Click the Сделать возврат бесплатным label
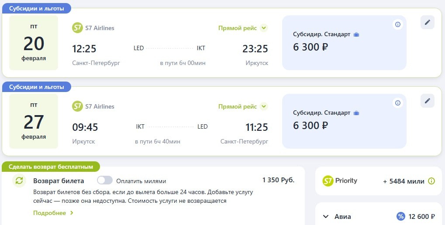The image size is (445, 225). 51,167
